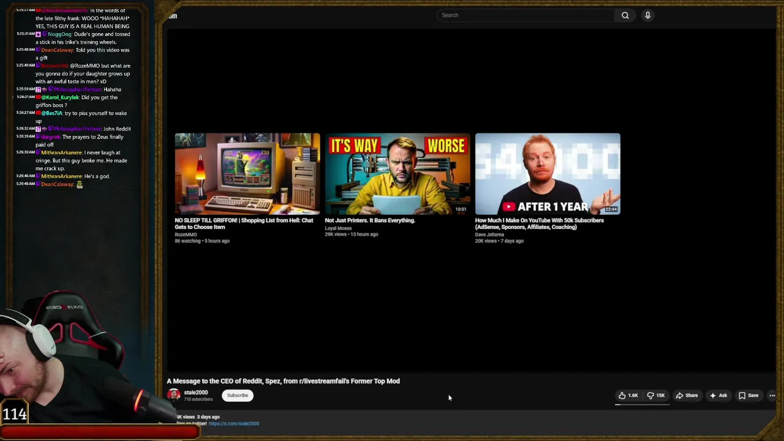Click chat username Karol_Kurylek

point(60,97)
